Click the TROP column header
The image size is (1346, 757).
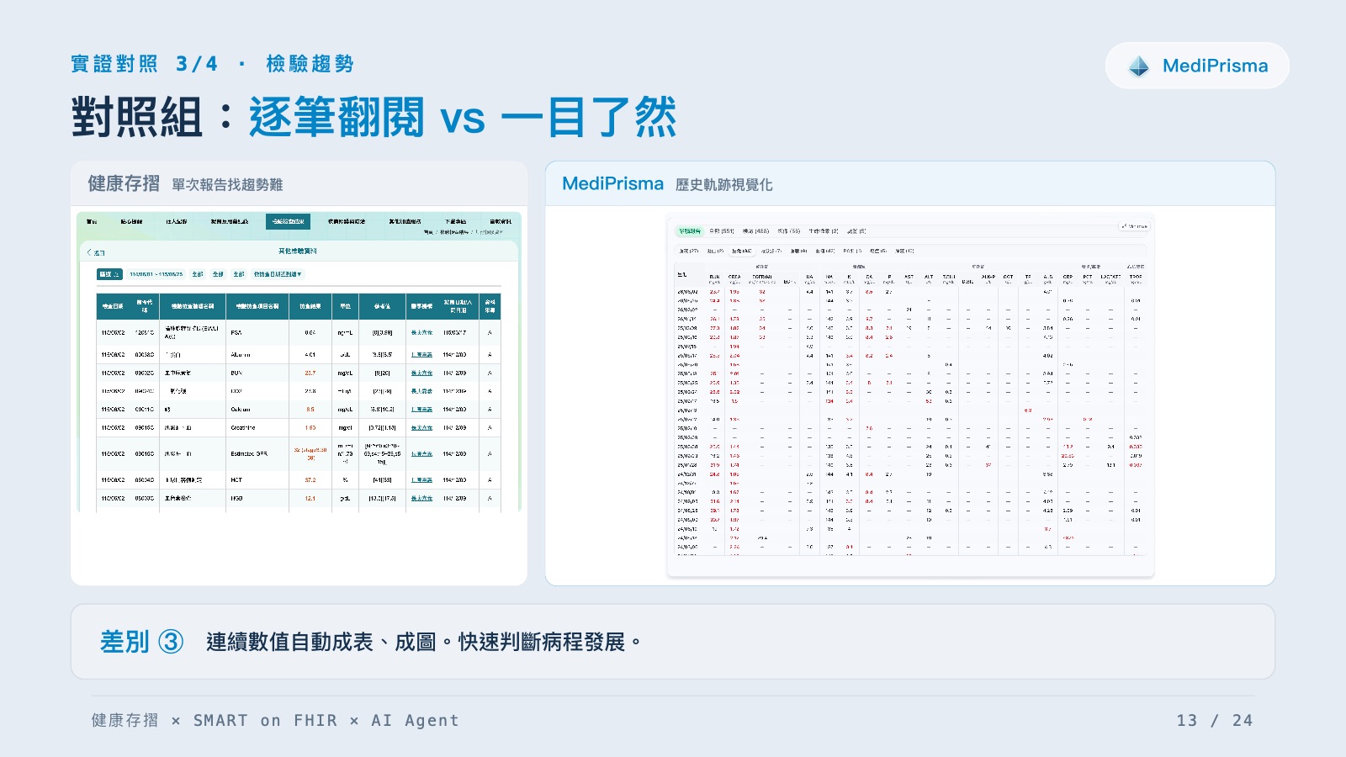pos(1136,277)
